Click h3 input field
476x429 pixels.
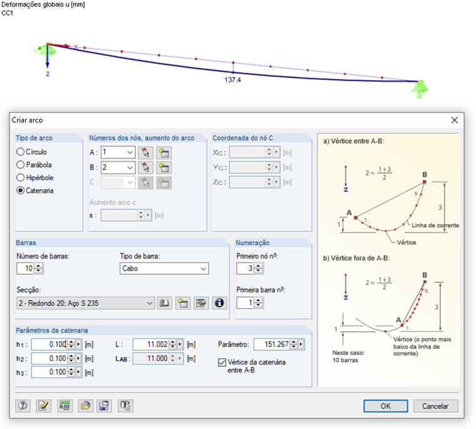(49, 372)
